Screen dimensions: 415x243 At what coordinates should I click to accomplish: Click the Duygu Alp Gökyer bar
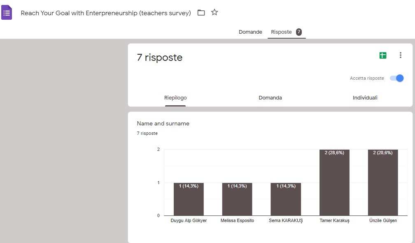point(189,199)
